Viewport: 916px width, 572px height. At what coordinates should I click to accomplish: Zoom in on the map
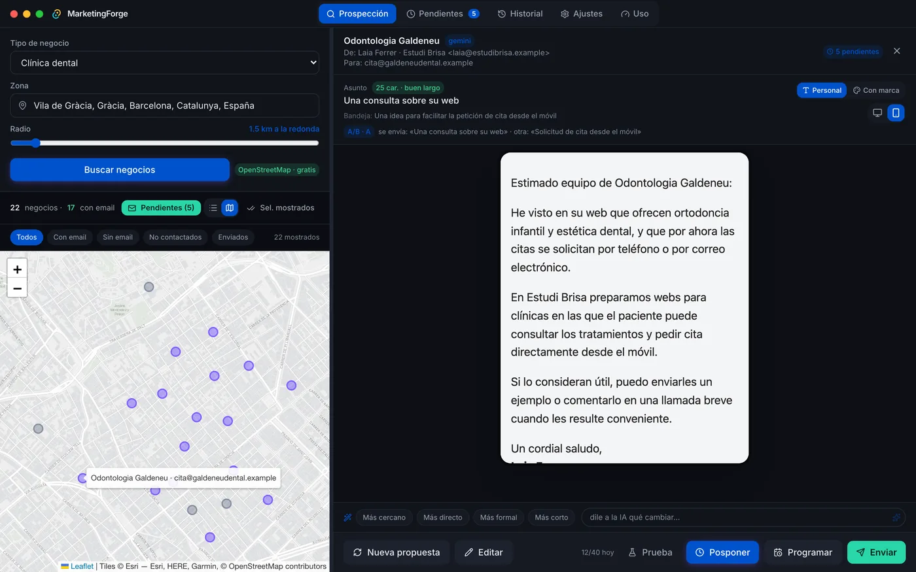pyautogui.click(x=17, y=269)
